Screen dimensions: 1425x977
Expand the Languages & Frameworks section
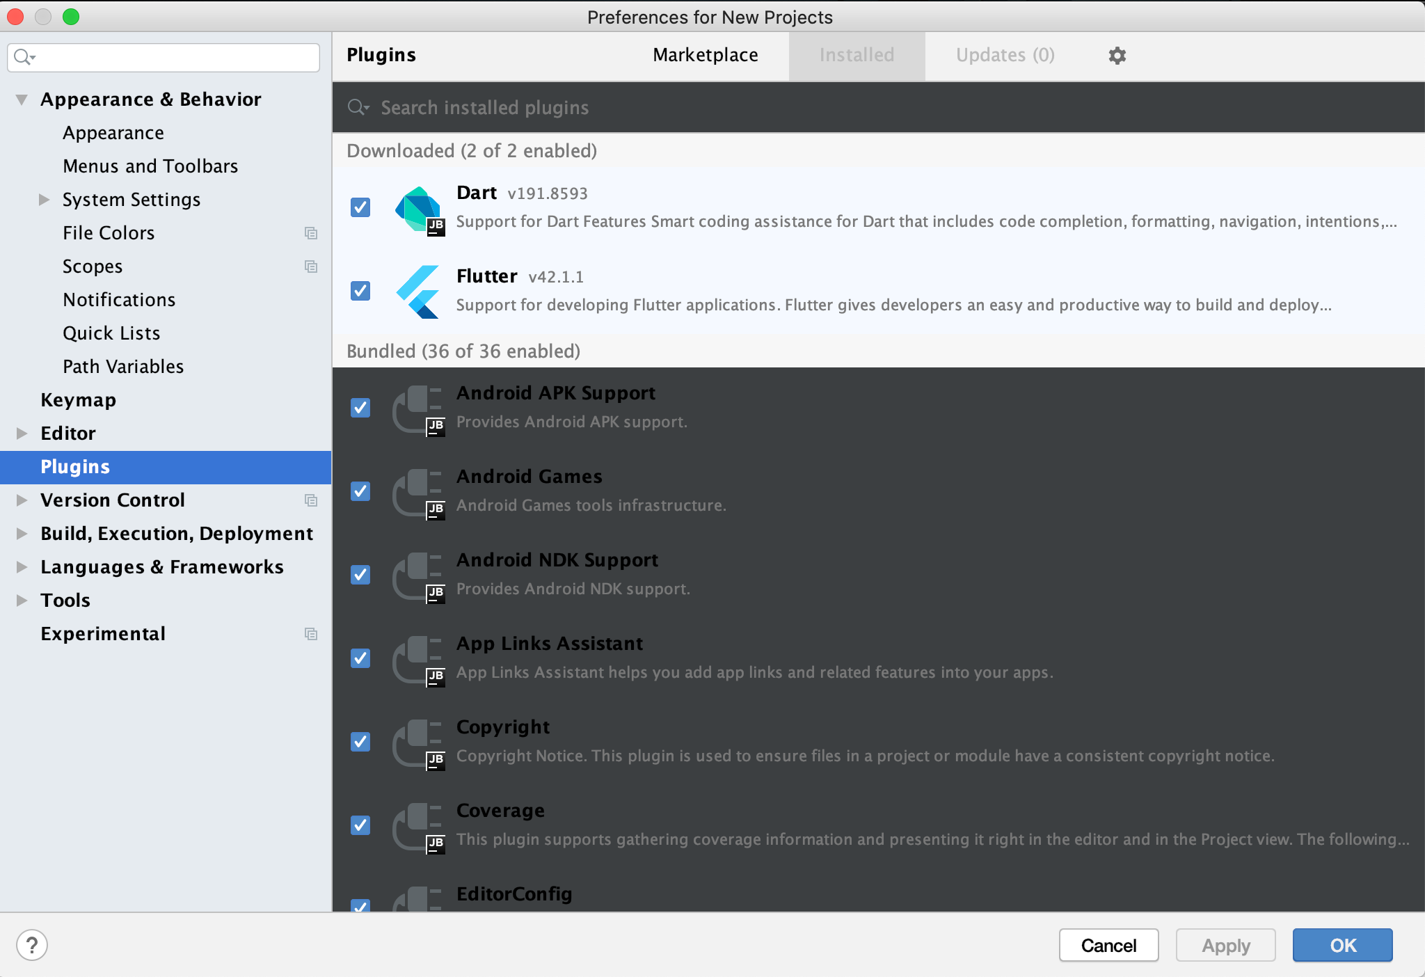(22, 567)
